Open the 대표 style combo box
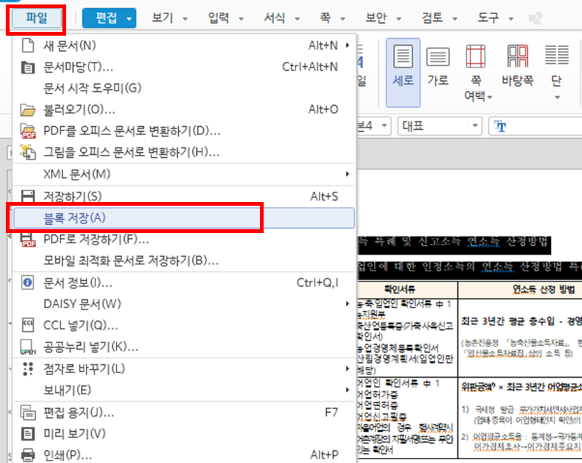Viewport: 582px width, 463px height. click(476, 126)
